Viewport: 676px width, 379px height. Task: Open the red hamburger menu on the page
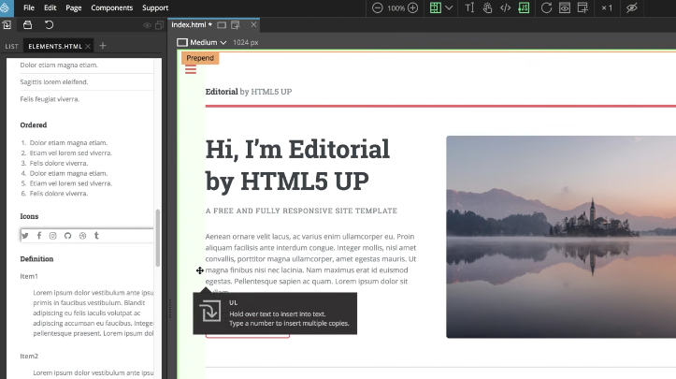click(x=191, y=70)
